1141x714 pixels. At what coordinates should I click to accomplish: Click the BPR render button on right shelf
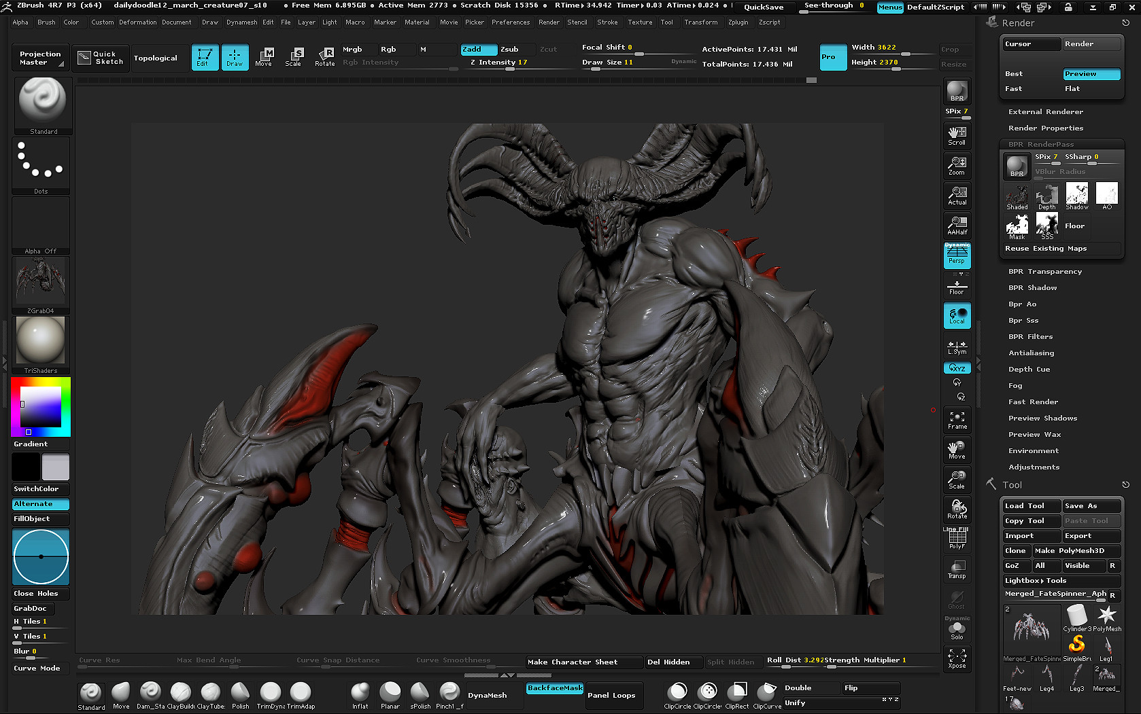pyautogui.click(x=957, y=91)
